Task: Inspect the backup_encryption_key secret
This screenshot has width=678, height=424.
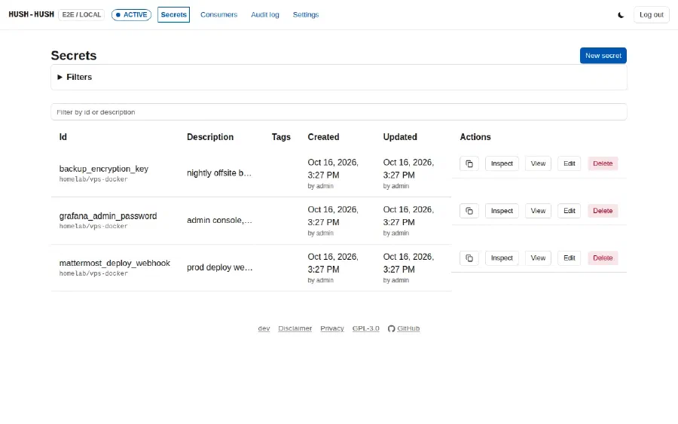Action: click(502, 164)
